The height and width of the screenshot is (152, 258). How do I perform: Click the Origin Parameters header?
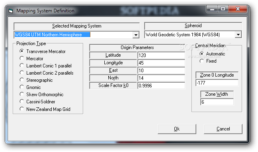pyautogui.click(x=137, y=47)
